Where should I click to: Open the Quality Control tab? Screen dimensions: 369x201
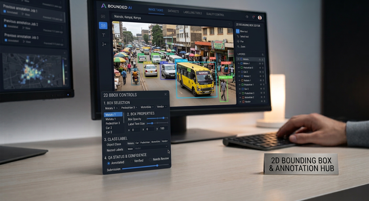(215, 14)
